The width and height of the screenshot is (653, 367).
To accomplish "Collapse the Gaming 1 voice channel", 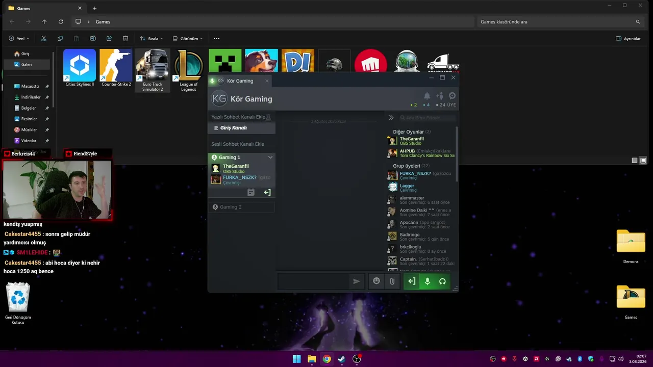I will 270,158.
